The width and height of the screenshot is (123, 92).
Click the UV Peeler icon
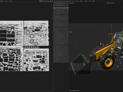[54, 16]
